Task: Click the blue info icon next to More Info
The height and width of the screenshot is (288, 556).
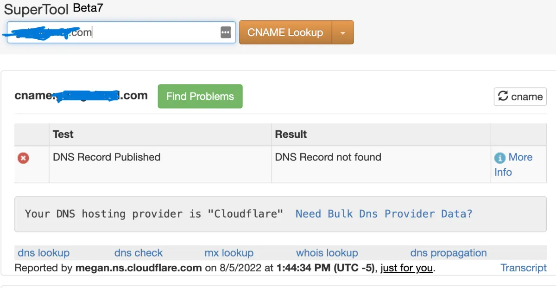Action: 500,158
